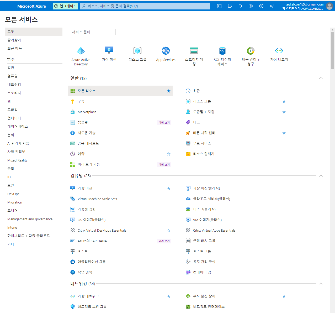Open the 무료 서비스 link
This screenshot has width=335, height=313.
pyautogui.click(x=202, y=143)
